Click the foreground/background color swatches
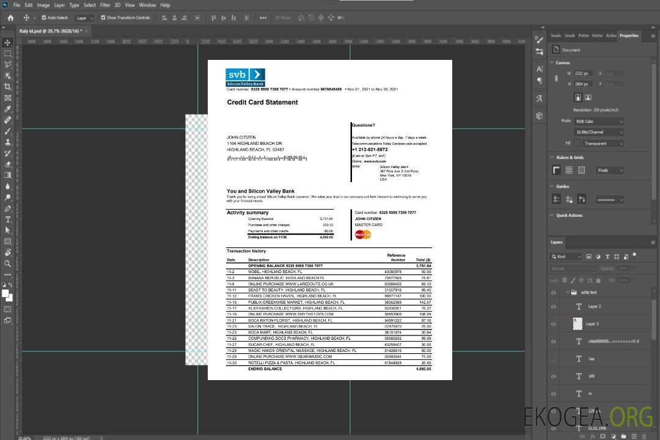Image resolution: width=660 pixels, height=440 pixels. 7,295
